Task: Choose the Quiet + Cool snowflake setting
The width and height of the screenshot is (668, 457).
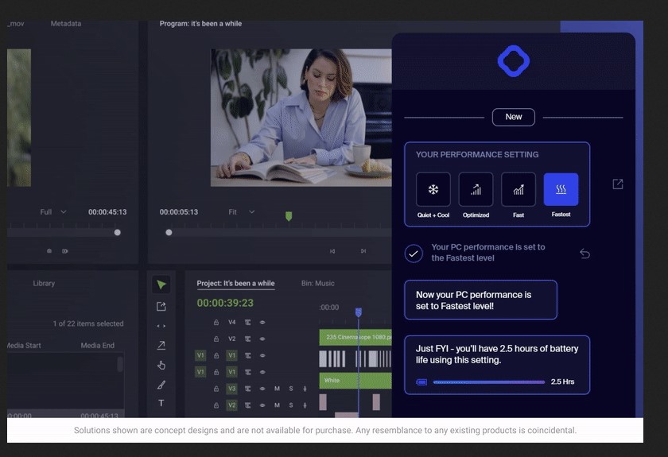Action: point(433,190)
